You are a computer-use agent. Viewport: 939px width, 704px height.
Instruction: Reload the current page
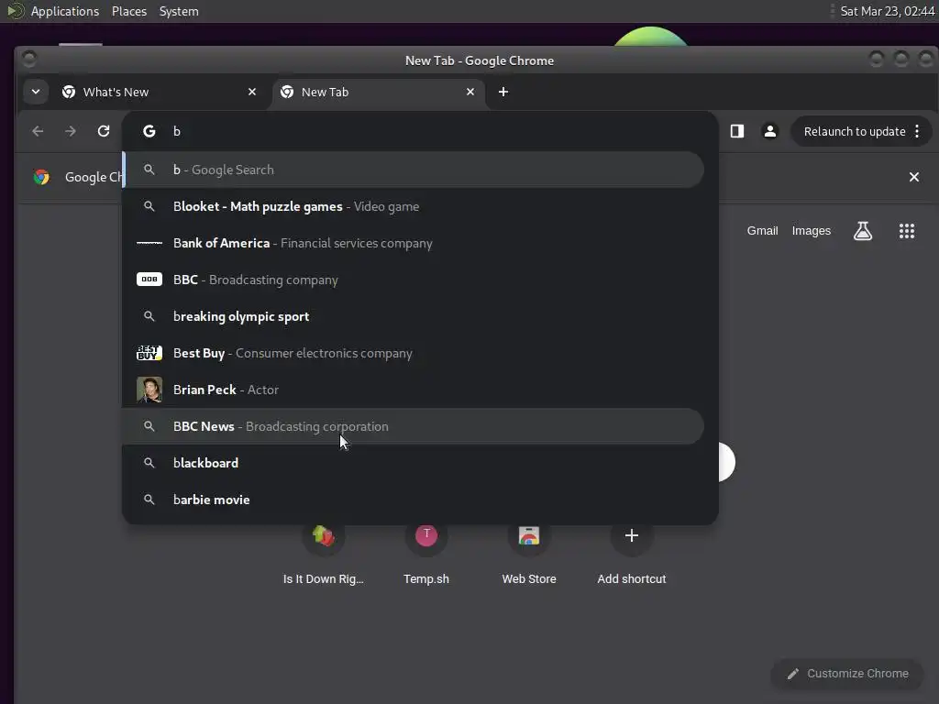(x=104, y=131)
